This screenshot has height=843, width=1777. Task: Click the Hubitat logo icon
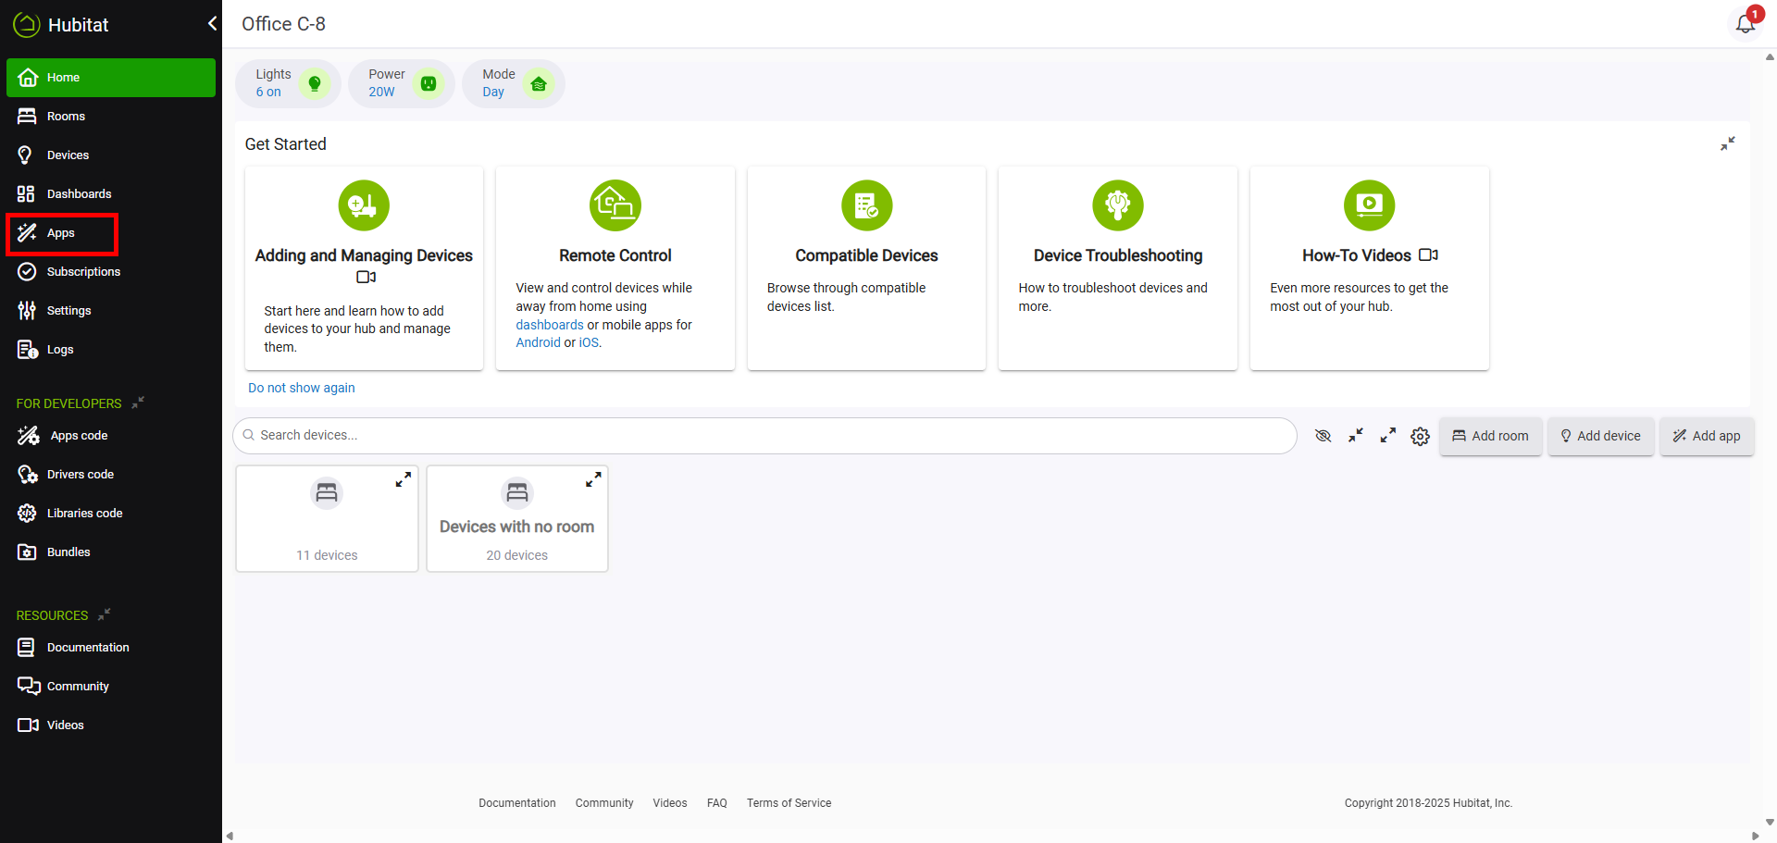click(27, 25)
